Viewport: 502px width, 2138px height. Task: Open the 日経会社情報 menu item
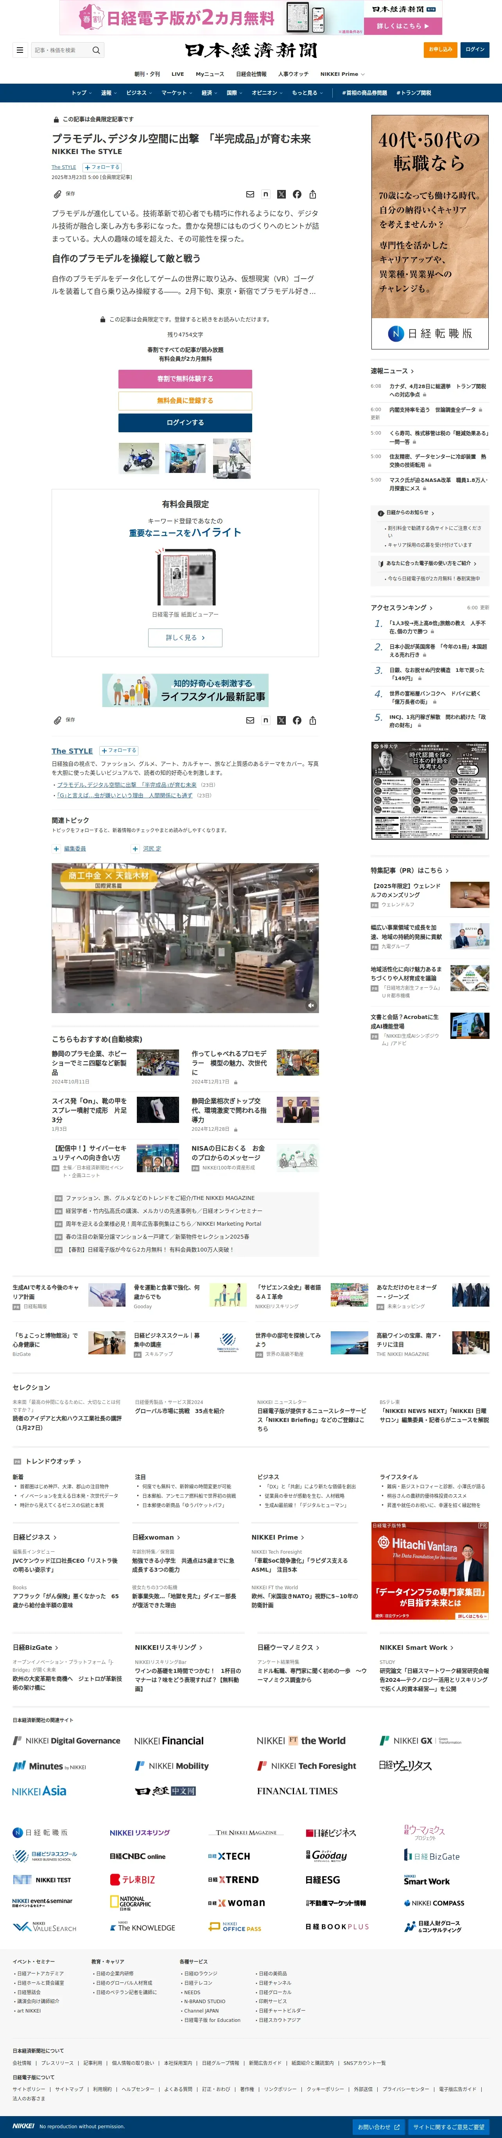(251, 74)
